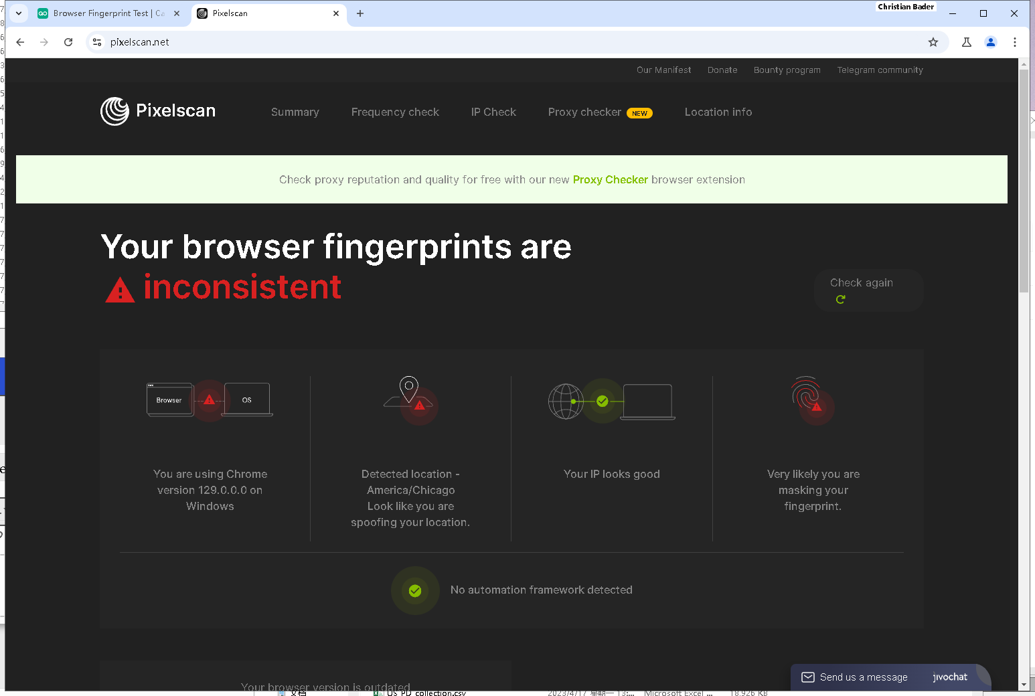Image resolution: width=1035 pixels, height=696 pixels.
Task: Click the jivochat label in the chat widget
Action: tap(950, 677)
